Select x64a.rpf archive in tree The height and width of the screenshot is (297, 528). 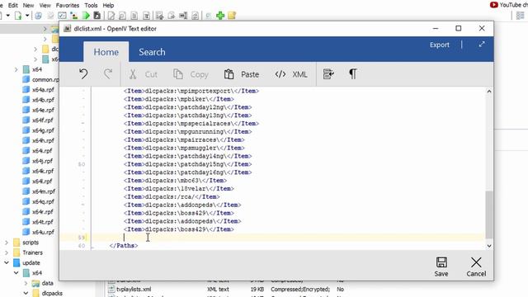pos(43,90)
